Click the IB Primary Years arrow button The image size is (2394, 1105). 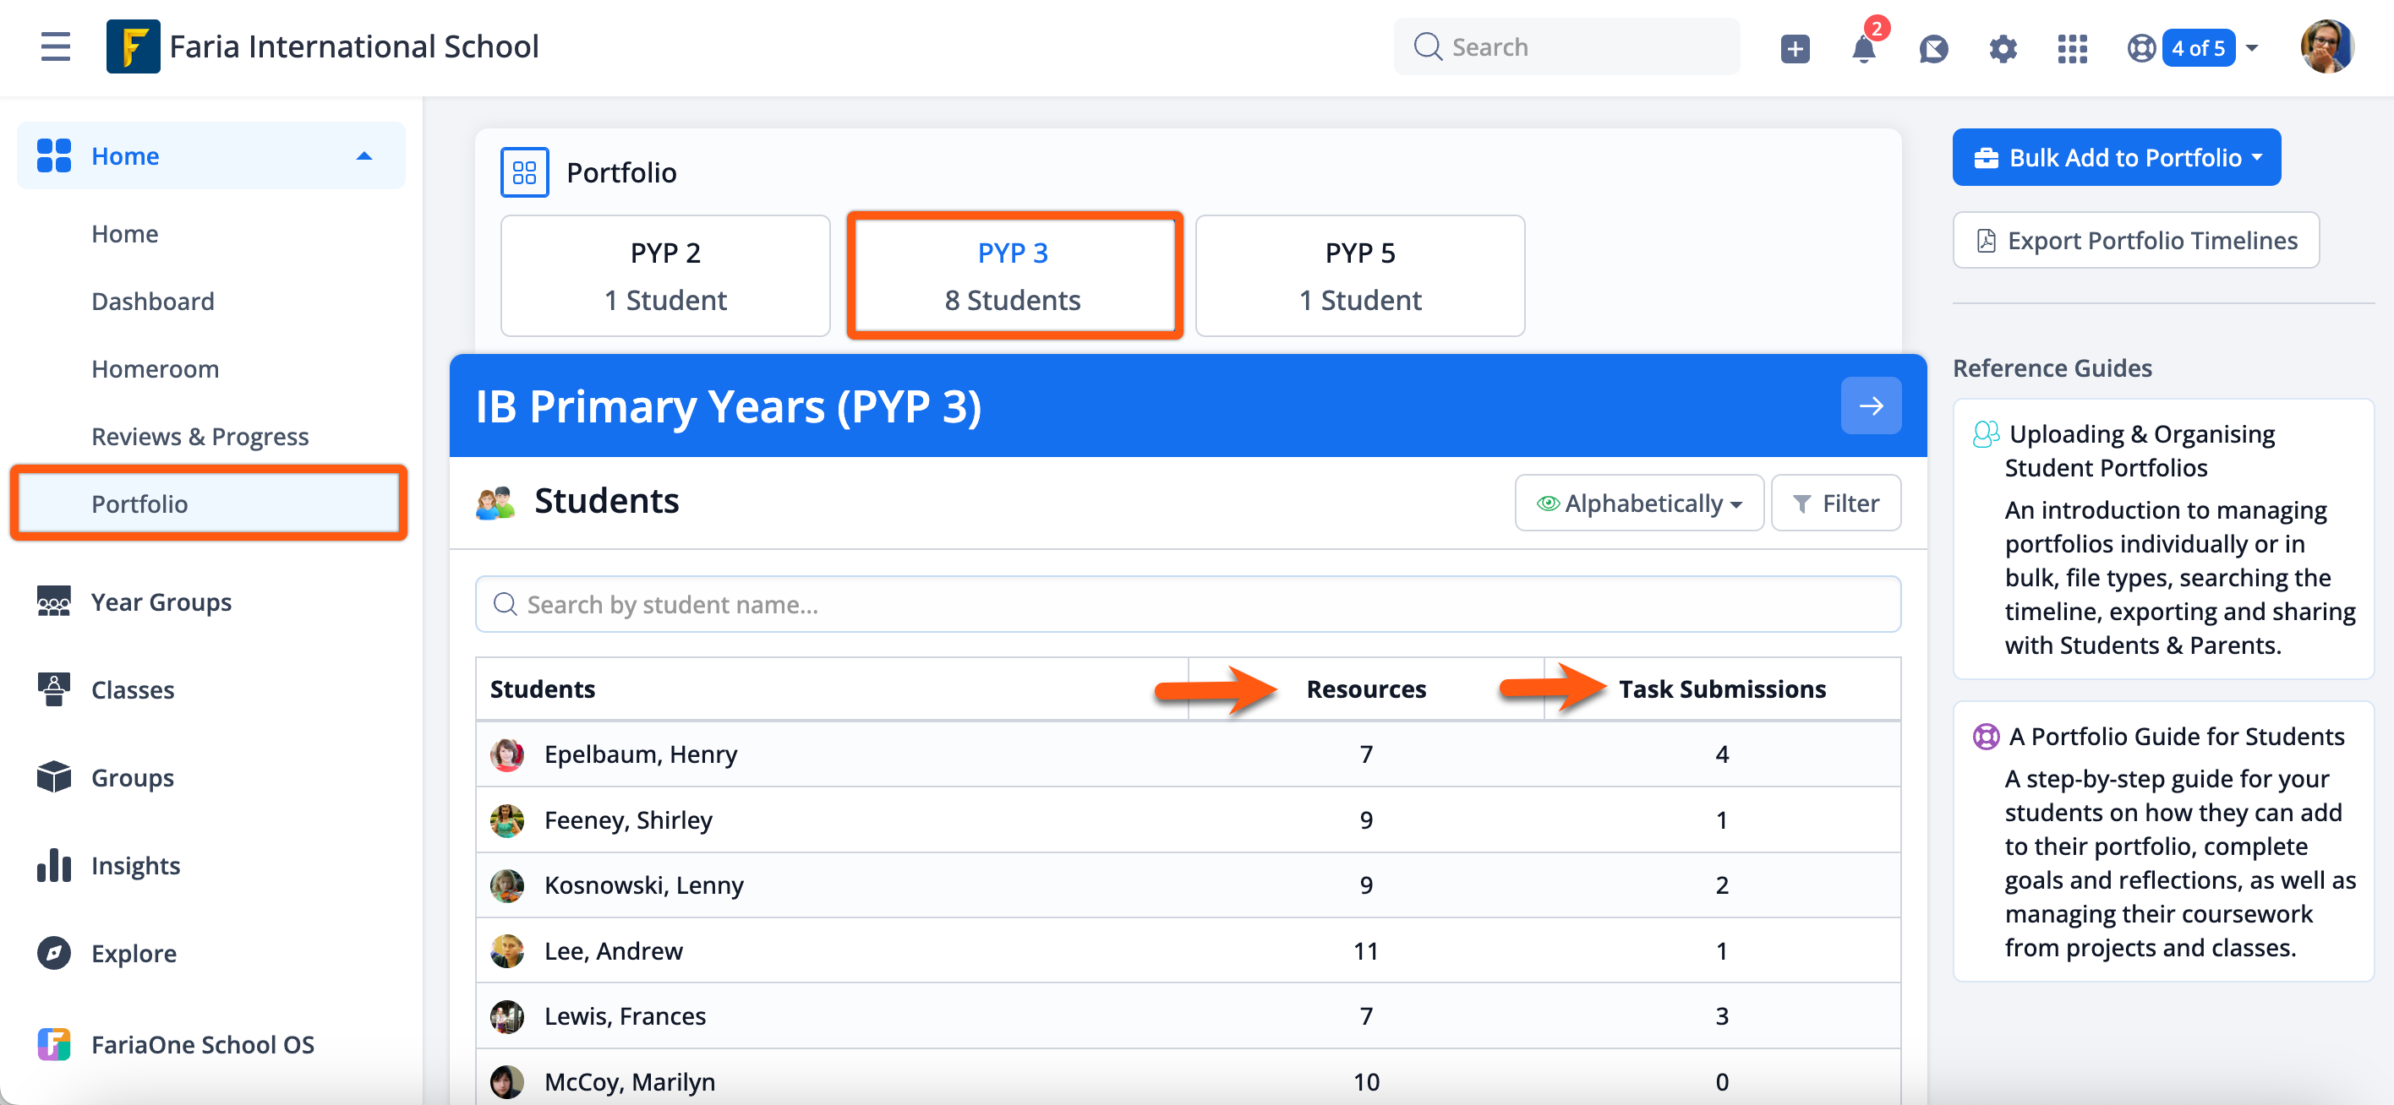point(1871,406)
